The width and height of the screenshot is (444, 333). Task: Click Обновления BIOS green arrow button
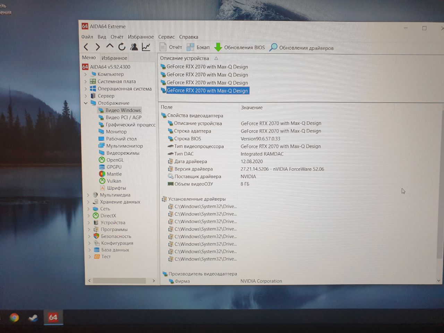point(239,47)
